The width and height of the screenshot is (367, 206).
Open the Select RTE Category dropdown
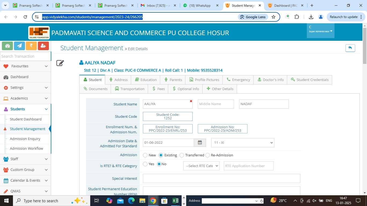tap(201, 166)
